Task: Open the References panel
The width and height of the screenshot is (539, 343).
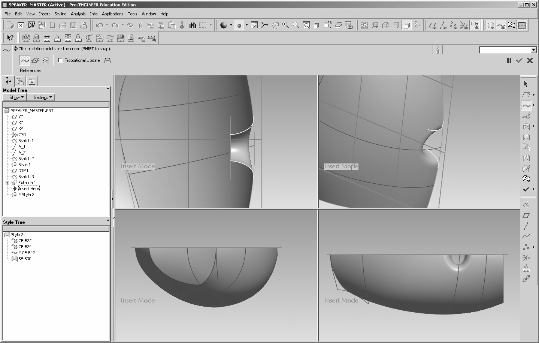Action: [30, 70]
